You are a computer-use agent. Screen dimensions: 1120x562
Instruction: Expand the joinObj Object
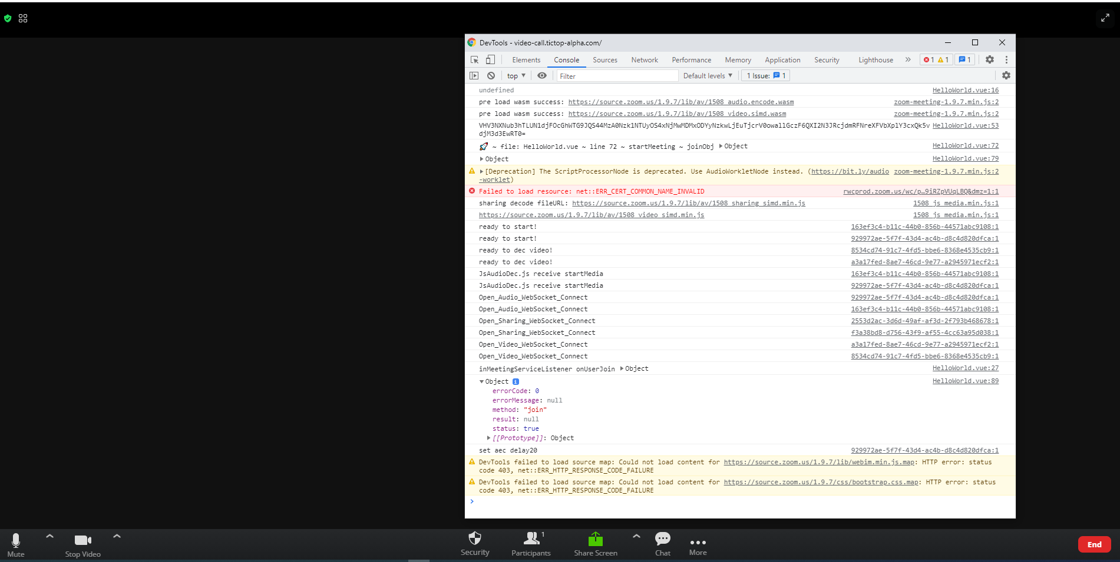coord(721,146)
